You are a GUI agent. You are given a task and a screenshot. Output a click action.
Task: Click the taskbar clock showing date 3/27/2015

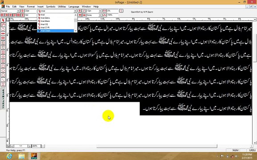(247, 156)
